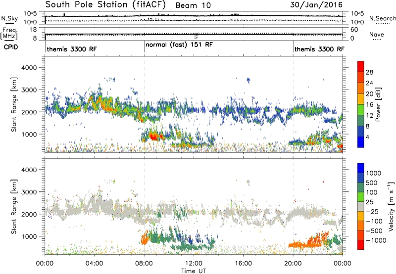Click the '08:00' time axis tick label
396x274 pixels.
[x=144, y=264]
